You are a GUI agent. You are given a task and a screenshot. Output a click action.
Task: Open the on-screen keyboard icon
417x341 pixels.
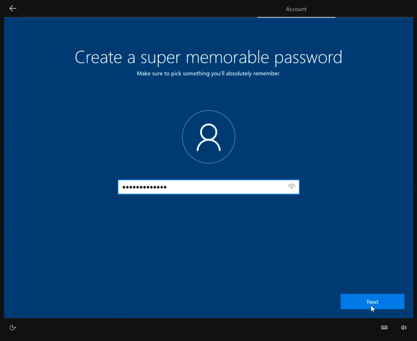[x=384, y=328]
